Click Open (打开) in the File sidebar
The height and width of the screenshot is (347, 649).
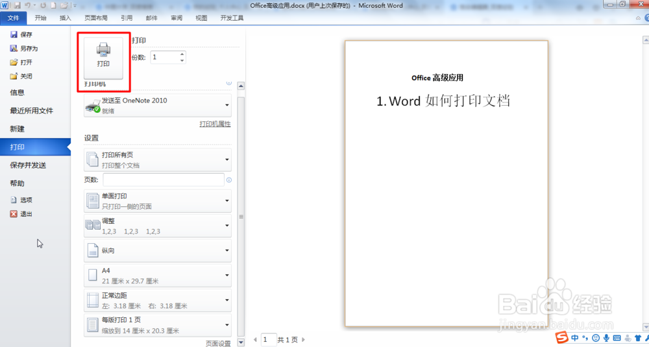click(21, 62)
